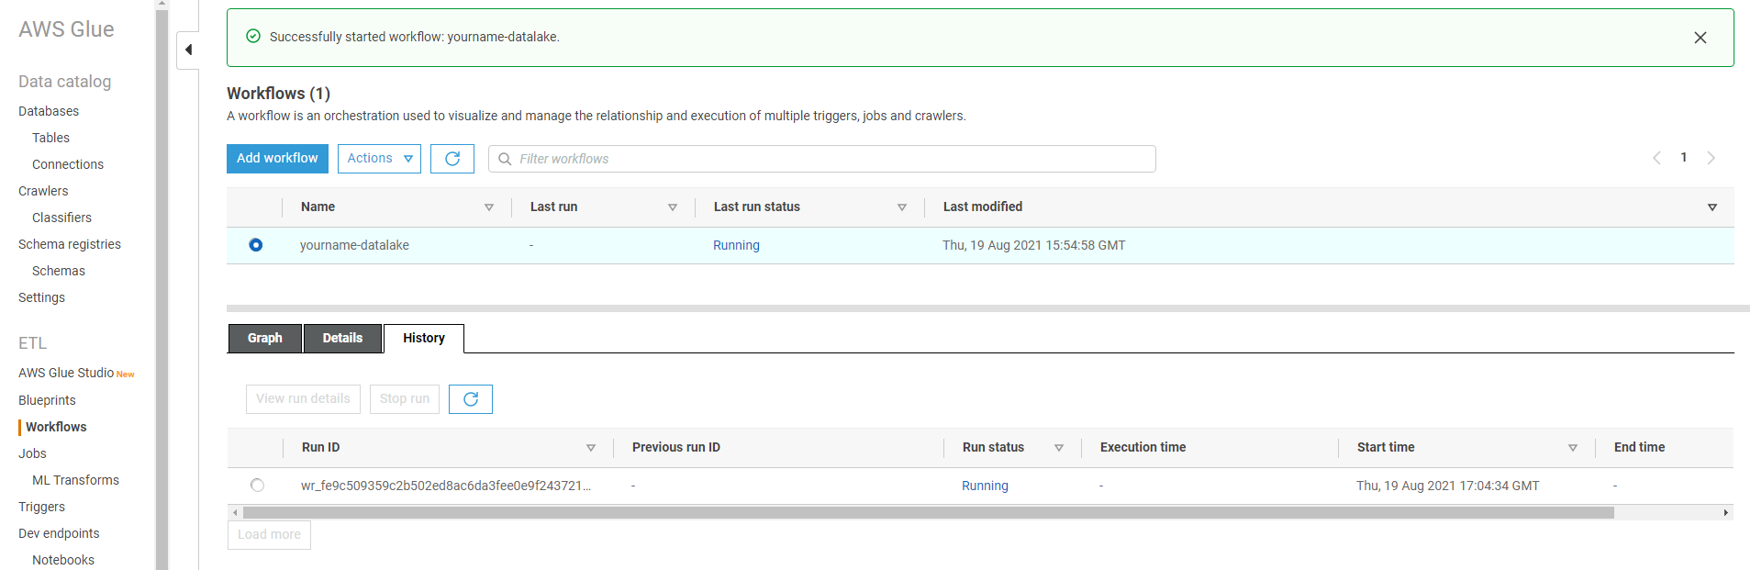This screenshot has height=570, width=1762.
Task: Open Settings in the sidebar
Action: pyautogui.click(x=41, y=297)
